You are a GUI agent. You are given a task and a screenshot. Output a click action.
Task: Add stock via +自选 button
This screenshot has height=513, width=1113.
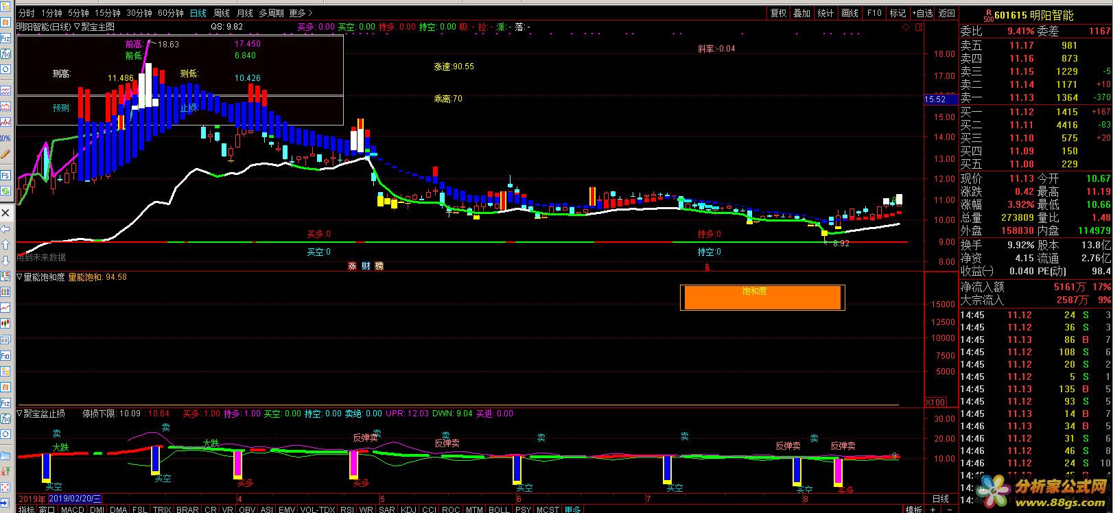click(922, 13)
